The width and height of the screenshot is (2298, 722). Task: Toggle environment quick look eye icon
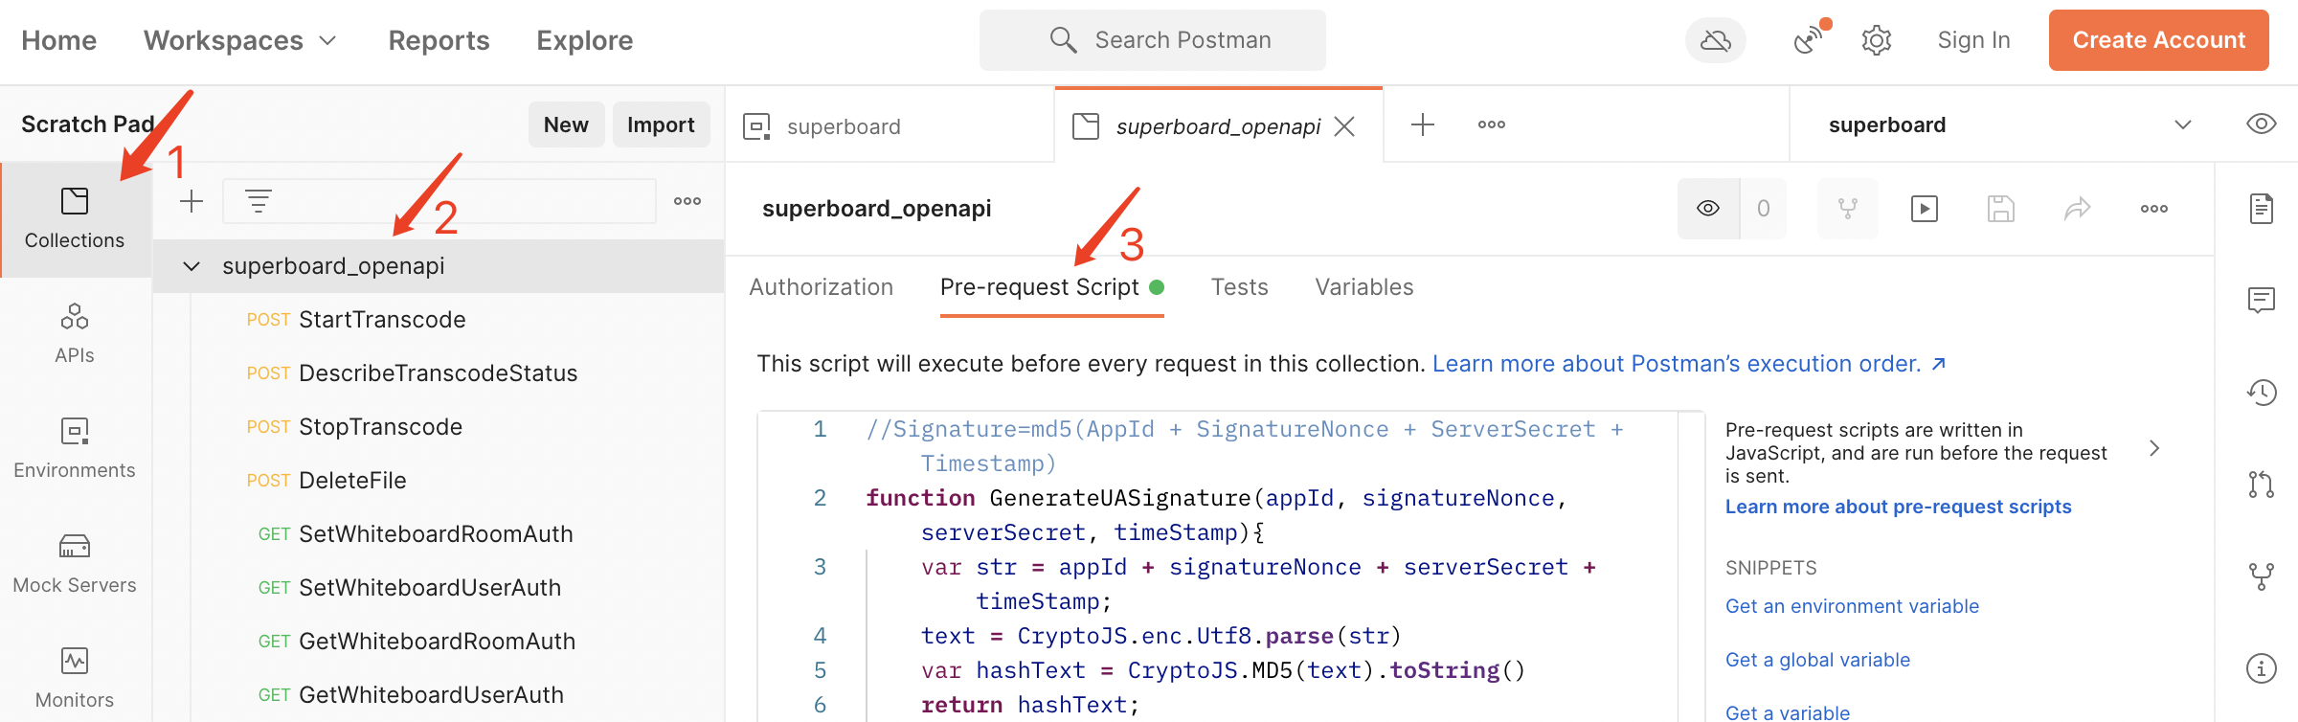pyautogui.click(x=2262, y=124)
